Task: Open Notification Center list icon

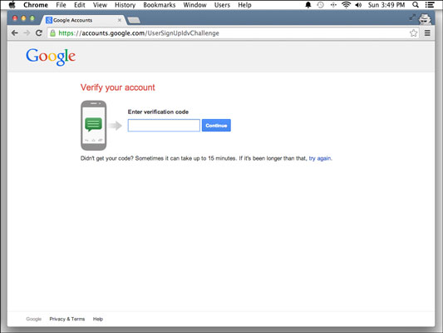Action: 430,5
